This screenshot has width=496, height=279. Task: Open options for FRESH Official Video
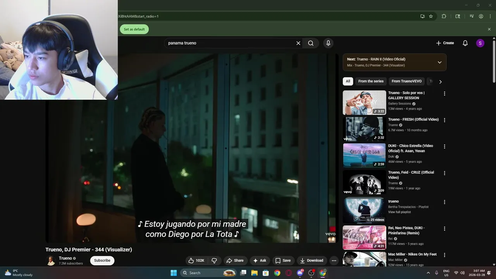click(444, 120)
